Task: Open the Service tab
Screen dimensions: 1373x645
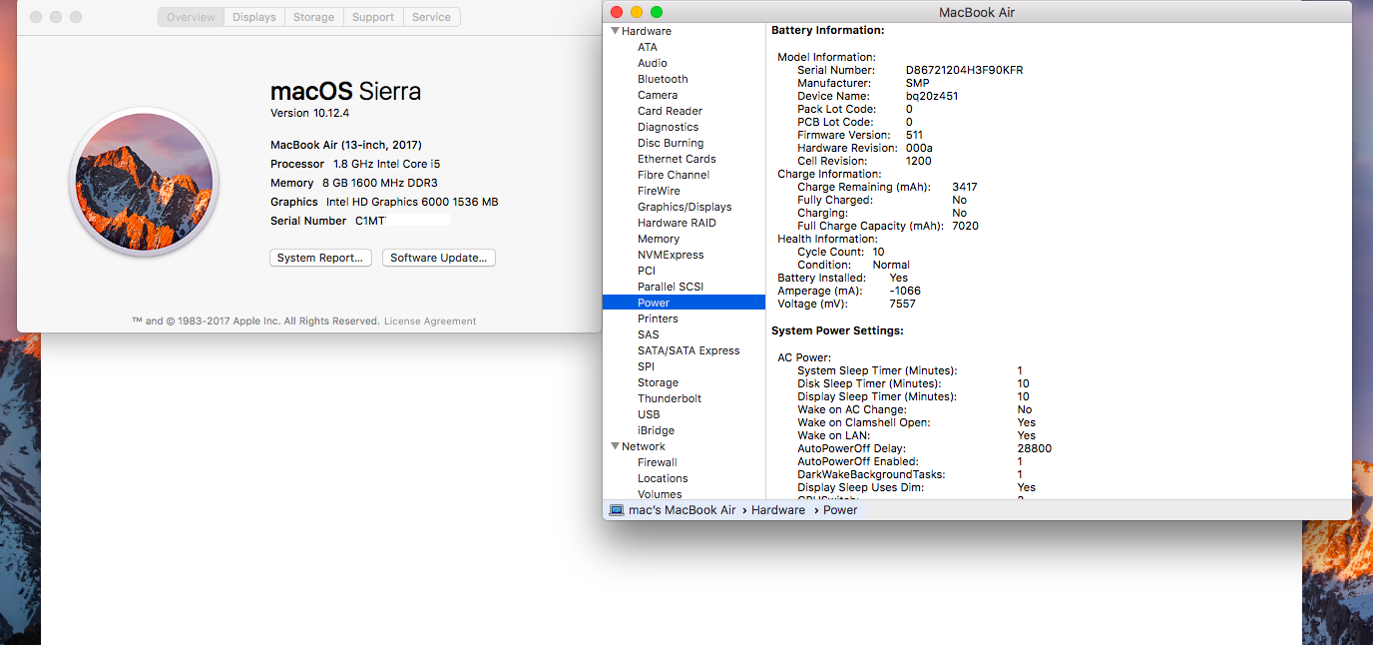Action: tap(431, 17)
